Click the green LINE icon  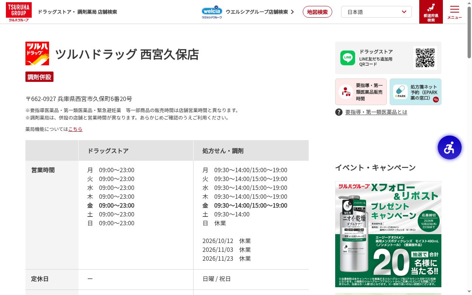click(x=348, y=58)
